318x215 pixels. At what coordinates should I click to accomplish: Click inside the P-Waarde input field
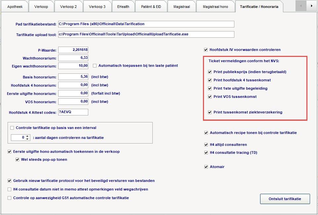coord(73,50)
